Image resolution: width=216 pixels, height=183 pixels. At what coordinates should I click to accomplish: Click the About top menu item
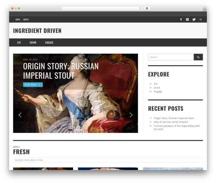[x=26, y=19]
